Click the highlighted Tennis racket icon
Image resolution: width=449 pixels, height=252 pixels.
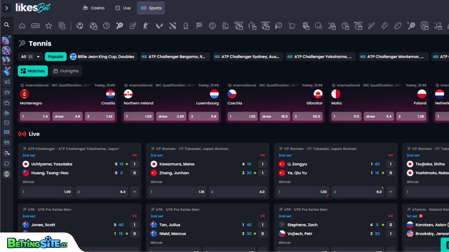click(119, 26)
